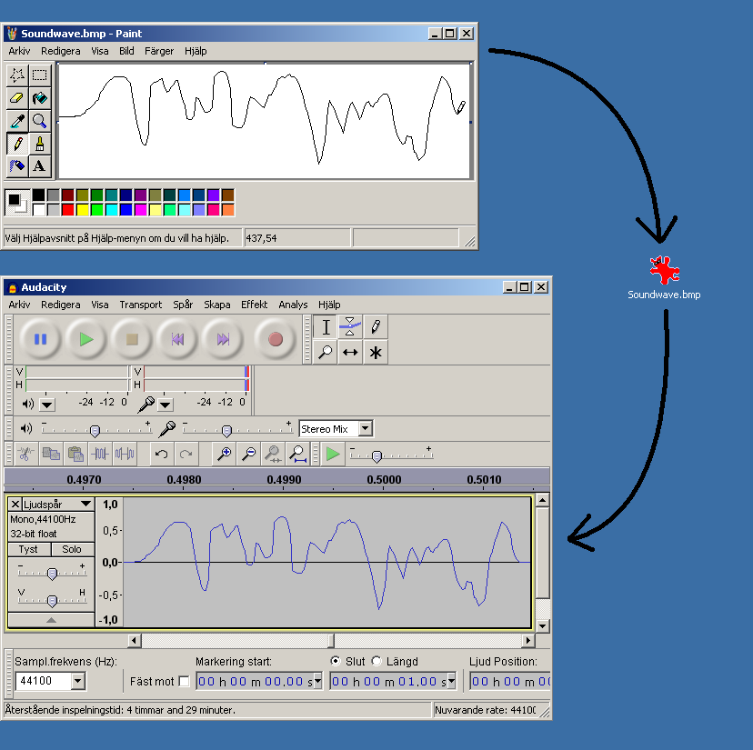The image size is (753, 750).
Task: Open the Sampl.frekvens 44100 dropdown
Action: (78, 681)
